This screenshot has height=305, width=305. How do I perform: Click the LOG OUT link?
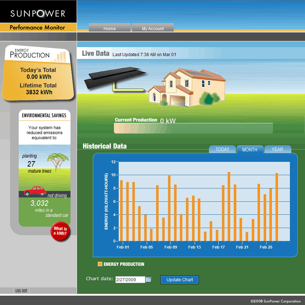(x=21, y=291)
